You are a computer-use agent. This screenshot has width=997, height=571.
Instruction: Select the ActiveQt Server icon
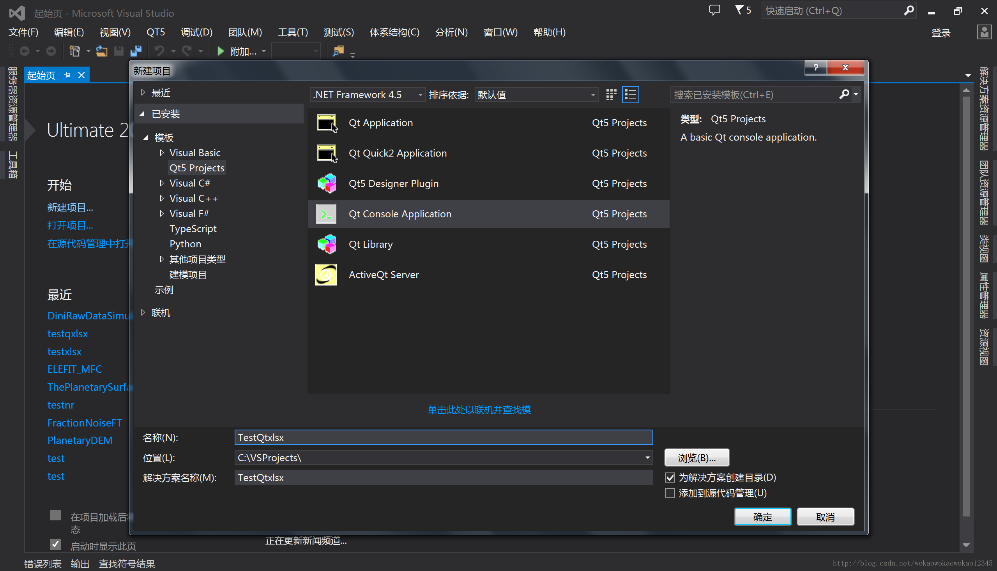tap(327, 275)
